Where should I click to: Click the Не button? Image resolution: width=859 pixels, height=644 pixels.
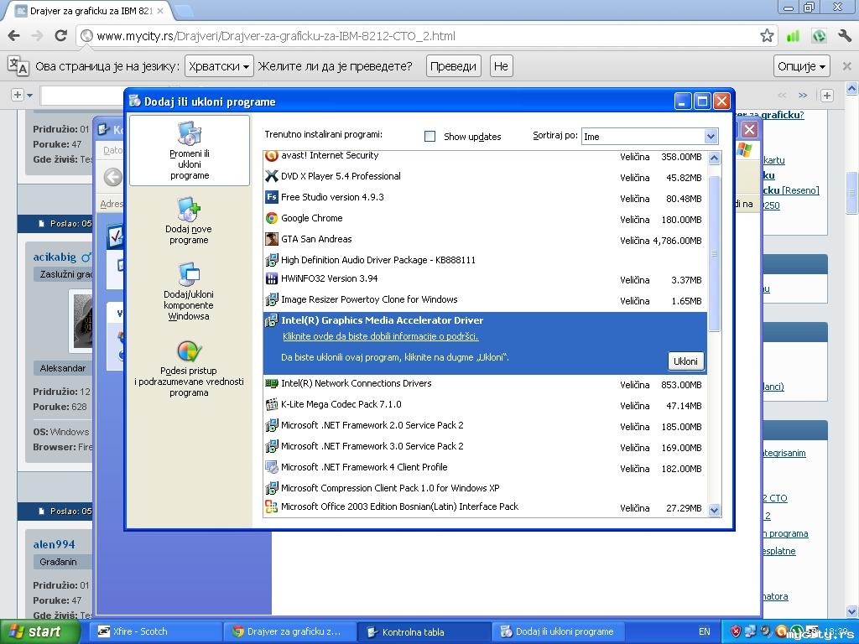[501, 66]
